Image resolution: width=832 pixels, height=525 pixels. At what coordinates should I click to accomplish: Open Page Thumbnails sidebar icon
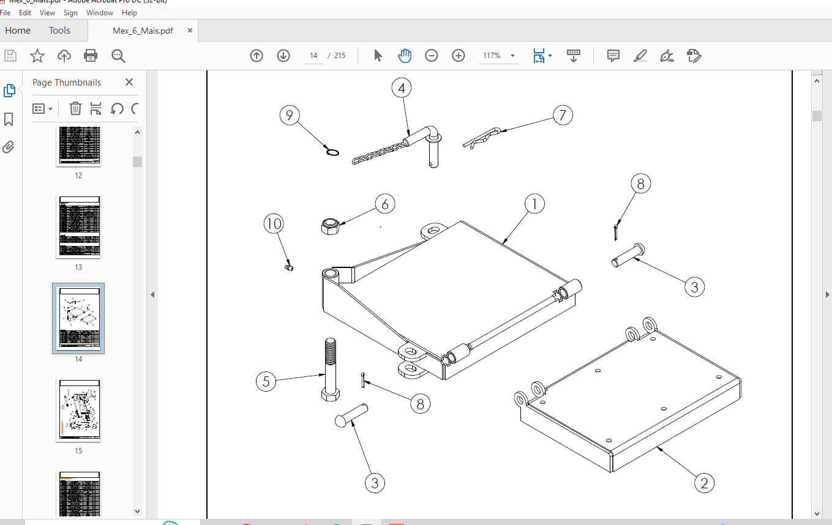9,91
